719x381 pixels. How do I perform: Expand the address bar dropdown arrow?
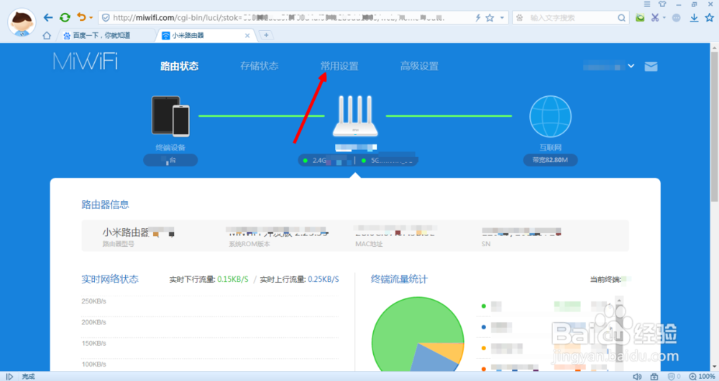502,17
